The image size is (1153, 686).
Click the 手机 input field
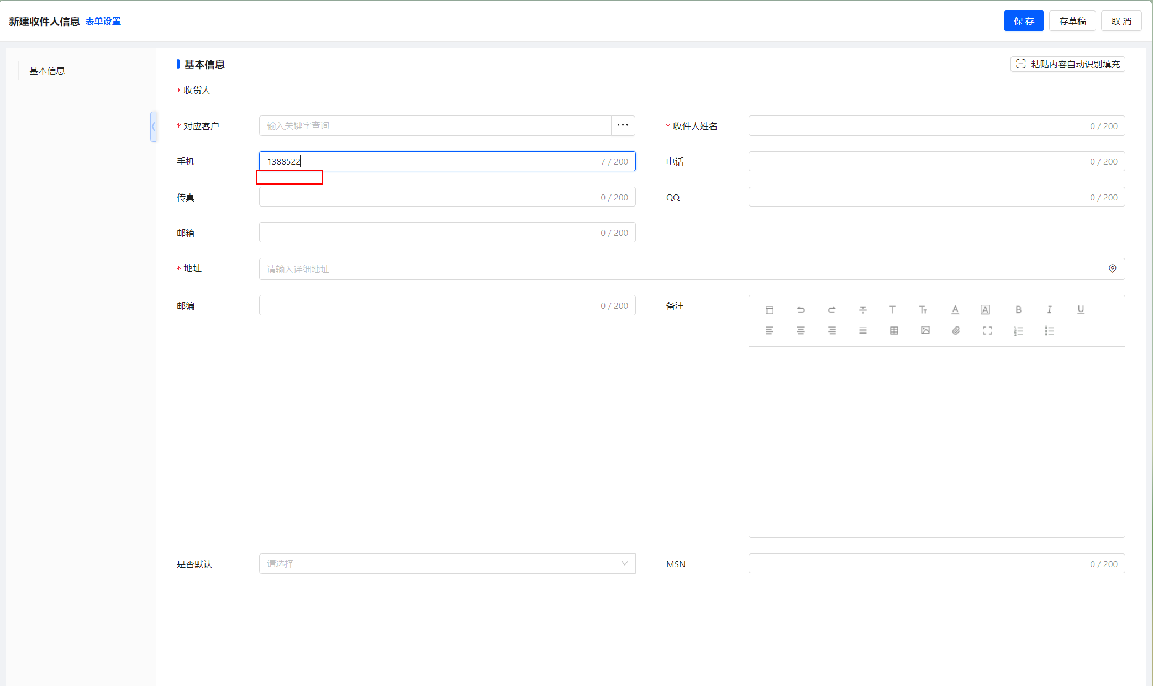click(447, 161)
